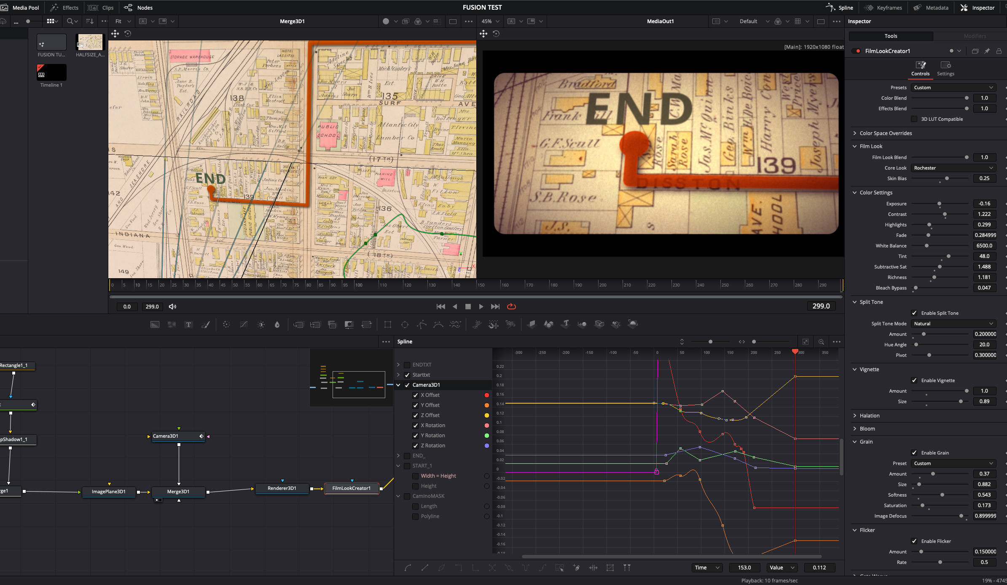Open the Media Pool panel

[x=20, y=8]
